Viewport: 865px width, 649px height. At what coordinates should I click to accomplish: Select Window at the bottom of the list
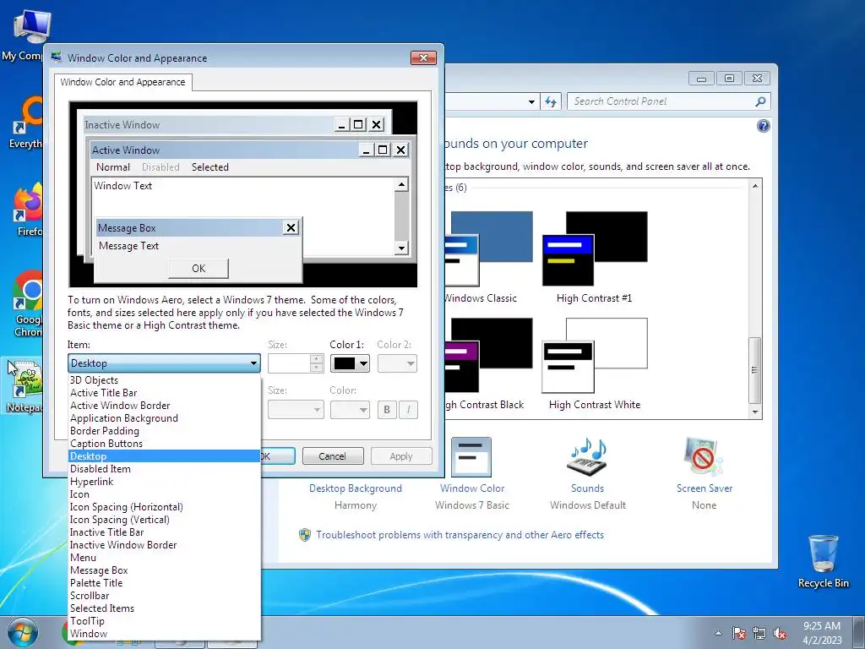click(x=165, y=634)
